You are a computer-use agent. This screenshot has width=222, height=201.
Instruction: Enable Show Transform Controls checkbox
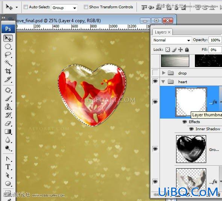(x=86, y=7)
